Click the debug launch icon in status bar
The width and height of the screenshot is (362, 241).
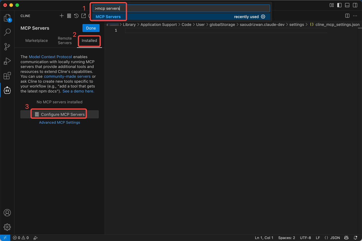(x=36, y=238)
